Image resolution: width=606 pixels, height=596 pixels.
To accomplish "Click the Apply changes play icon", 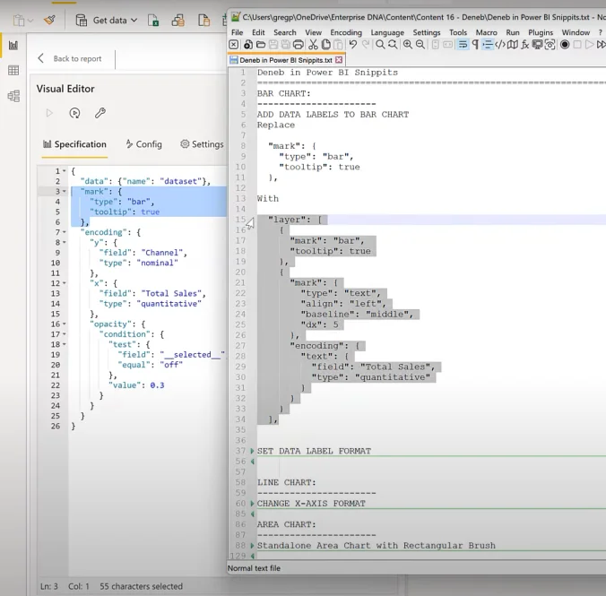I will 49,113.
